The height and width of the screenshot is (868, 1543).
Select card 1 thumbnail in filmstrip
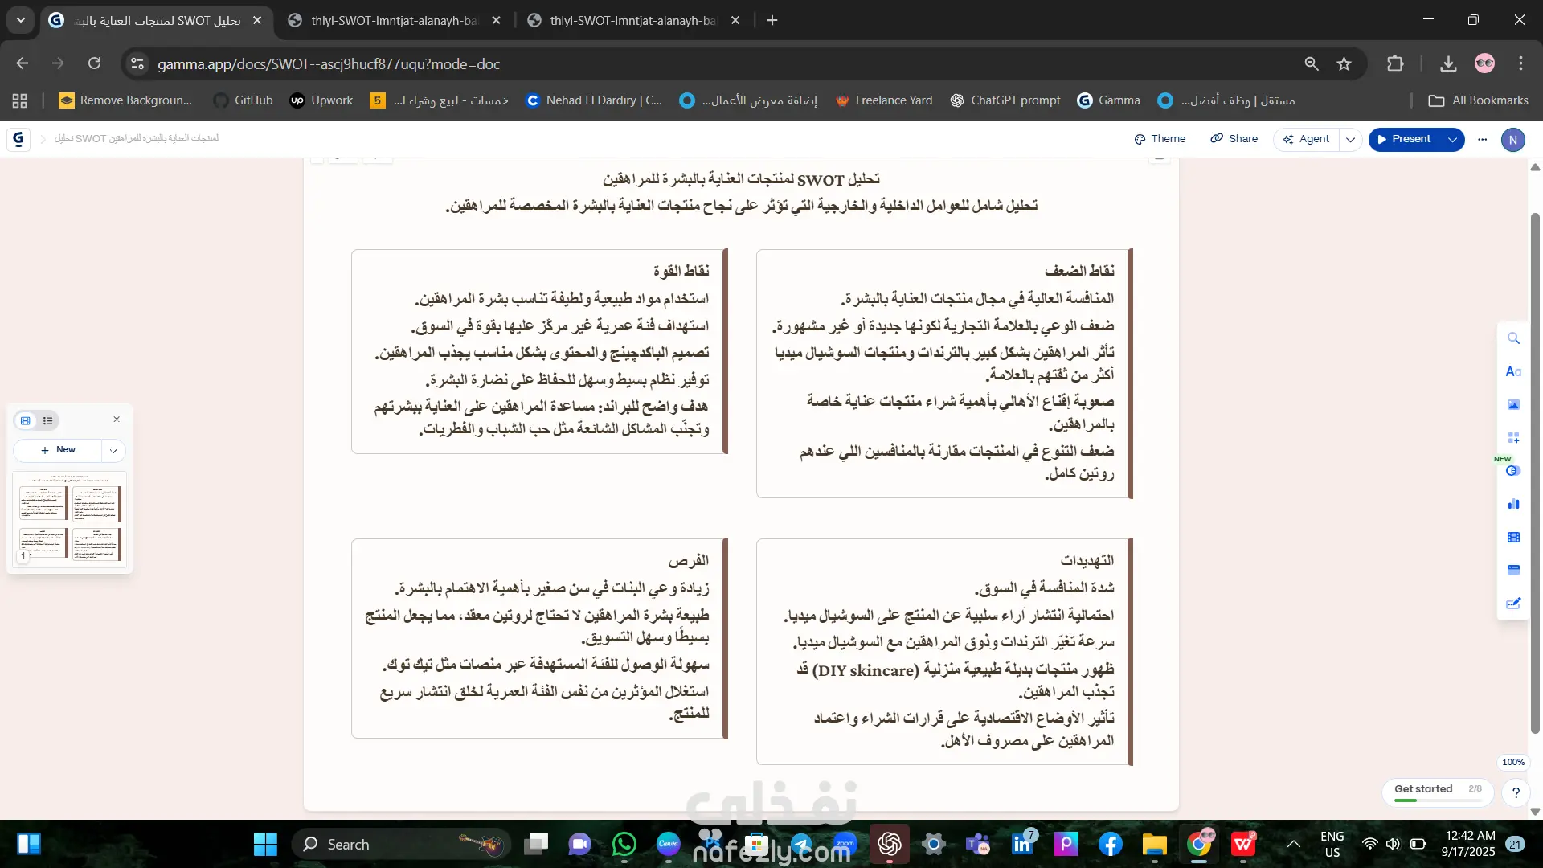(x=70, y=520)
